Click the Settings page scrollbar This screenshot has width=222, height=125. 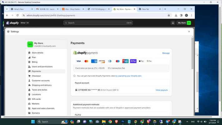coord(192,53)
